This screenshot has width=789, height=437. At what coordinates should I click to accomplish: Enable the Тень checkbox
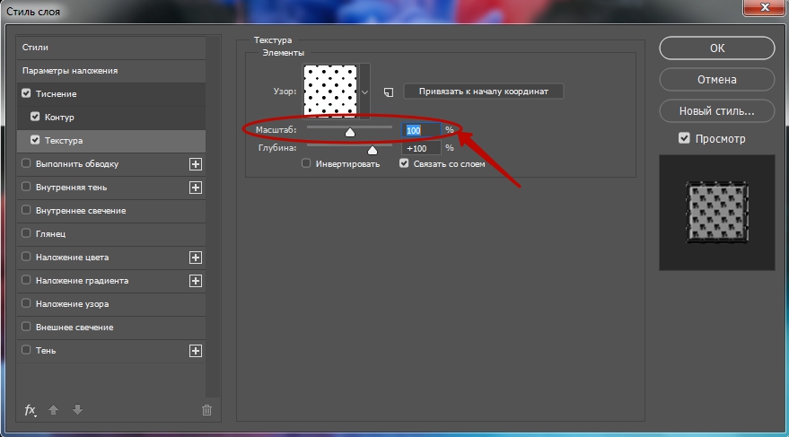point(26,350)
